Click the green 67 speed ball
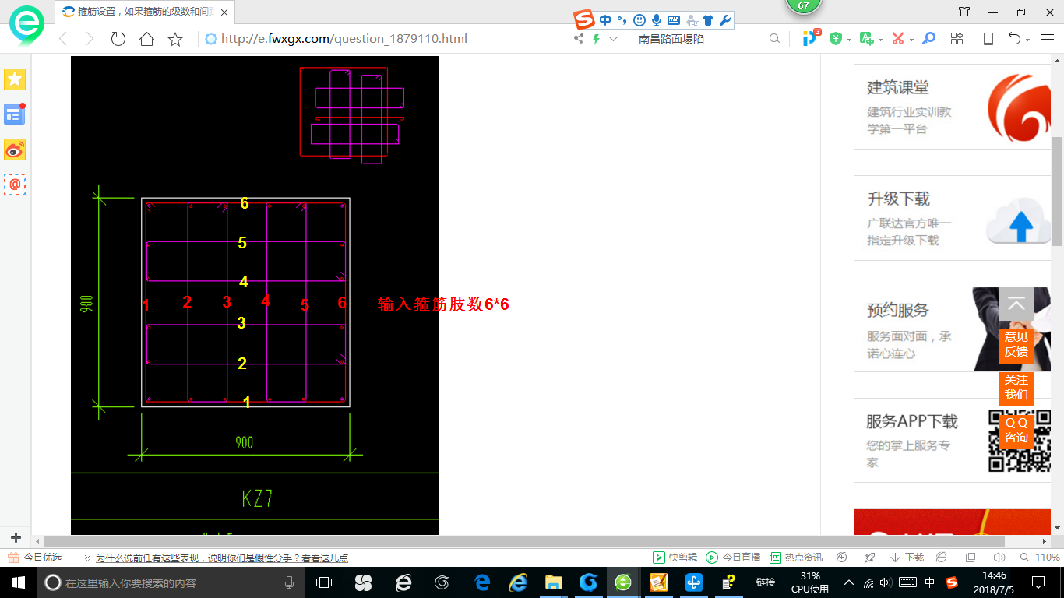Viewport: 1064px width, 598px height. [804, 4]
